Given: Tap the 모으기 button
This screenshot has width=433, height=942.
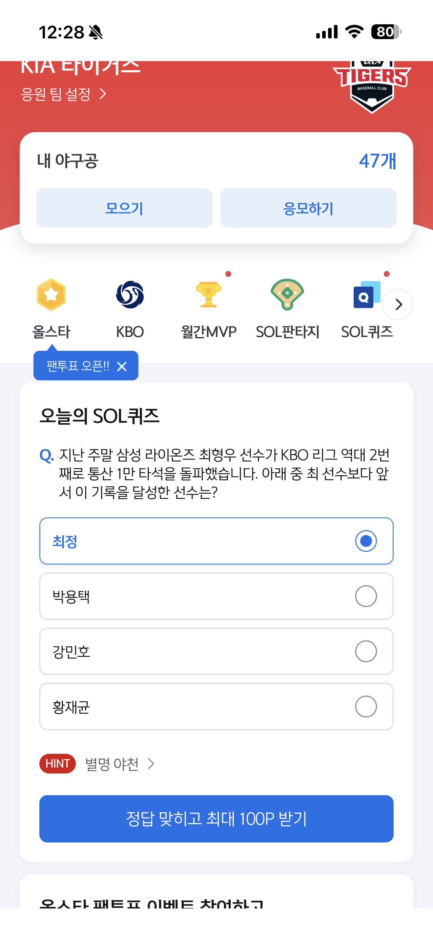Looking at the screenshot, I should [x=125, y=208].
